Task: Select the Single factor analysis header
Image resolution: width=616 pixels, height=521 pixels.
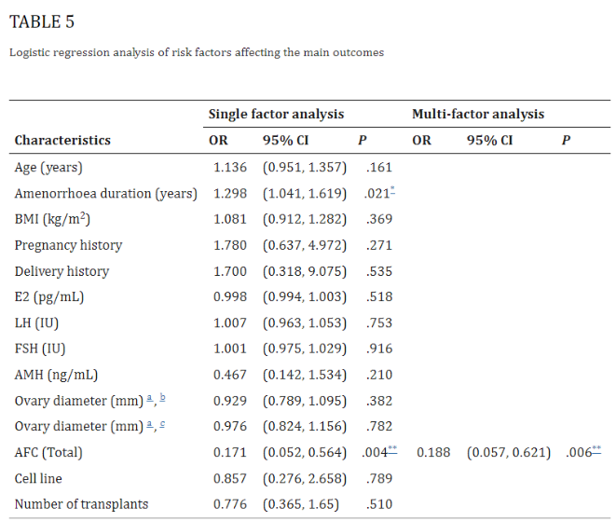Action: coord(276,114)
